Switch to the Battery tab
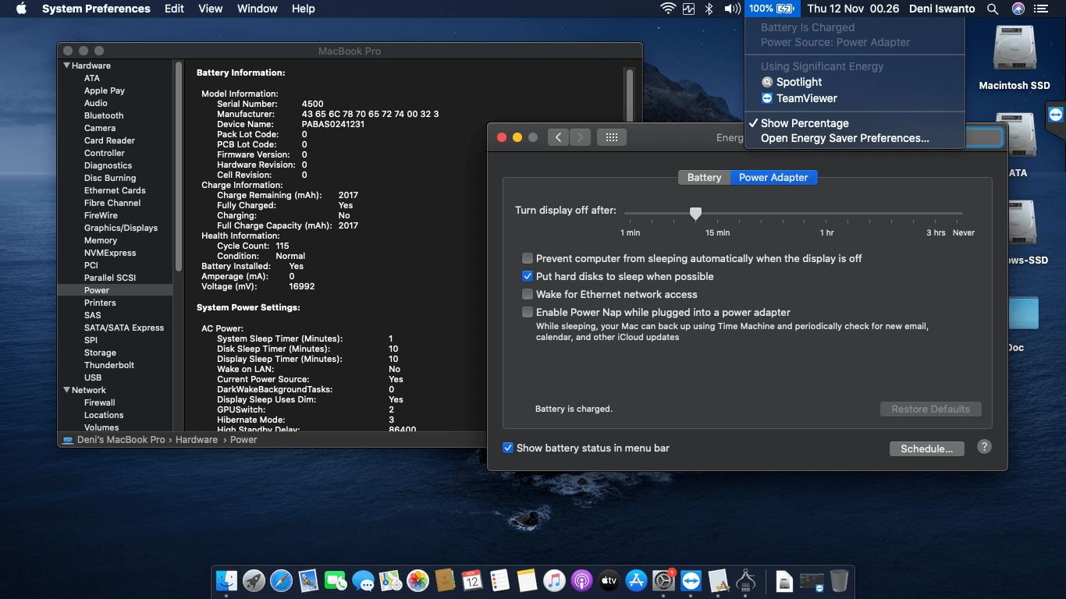 pyautogui.click(x=704, y=177)
